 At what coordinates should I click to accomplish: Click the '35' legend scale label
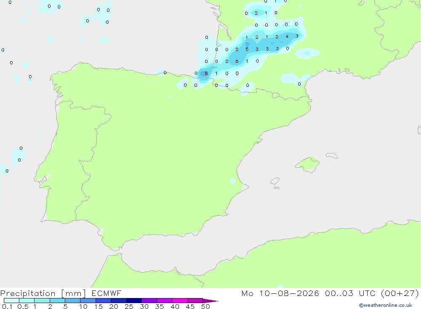coord(160,306)
